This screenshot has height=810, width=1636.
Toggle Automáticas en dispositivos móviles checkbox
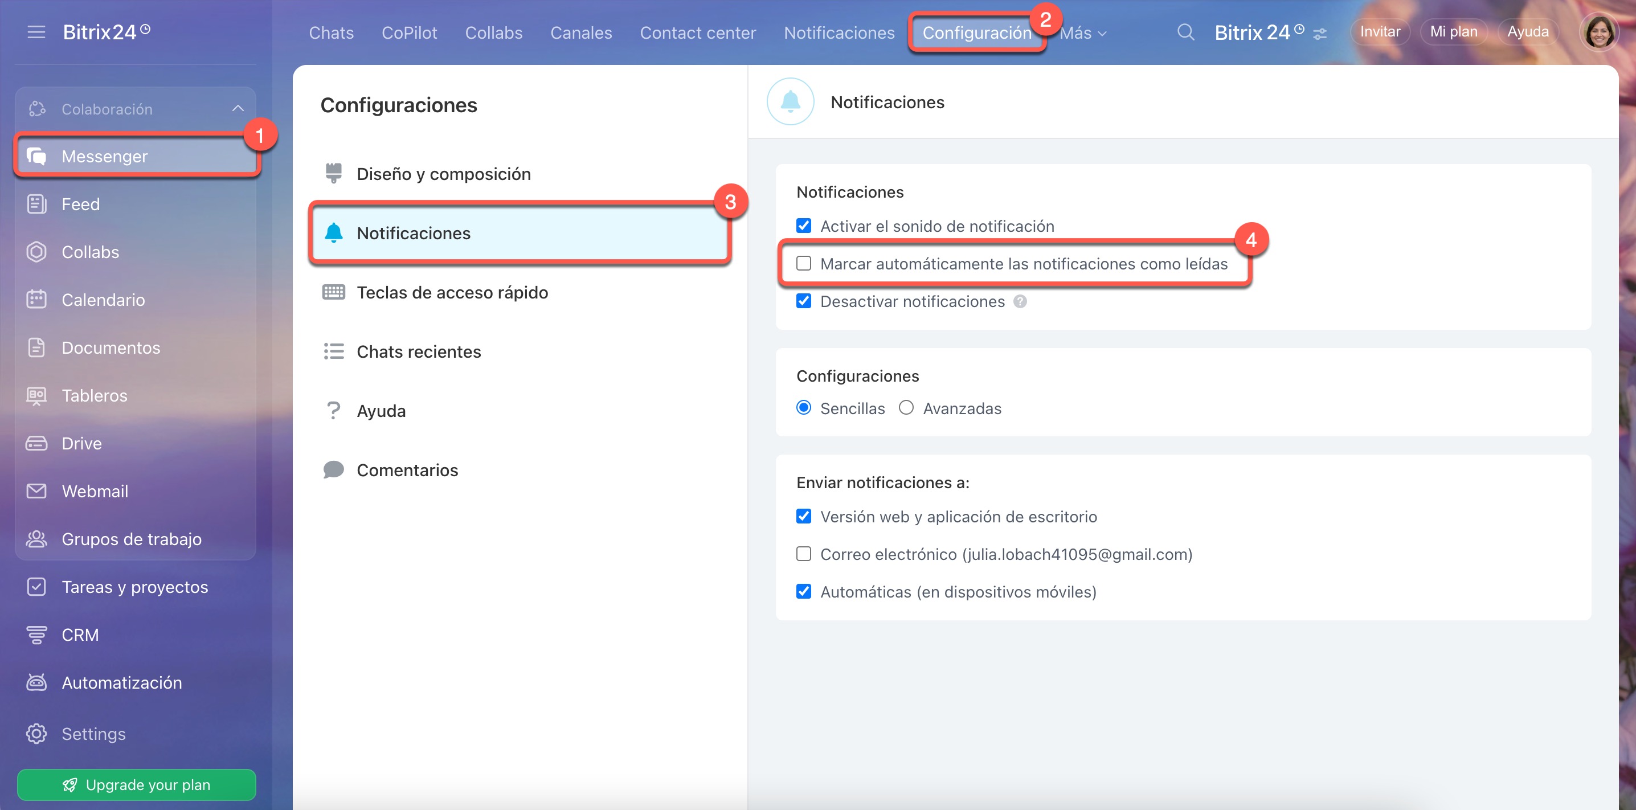[x=803, y=591]
